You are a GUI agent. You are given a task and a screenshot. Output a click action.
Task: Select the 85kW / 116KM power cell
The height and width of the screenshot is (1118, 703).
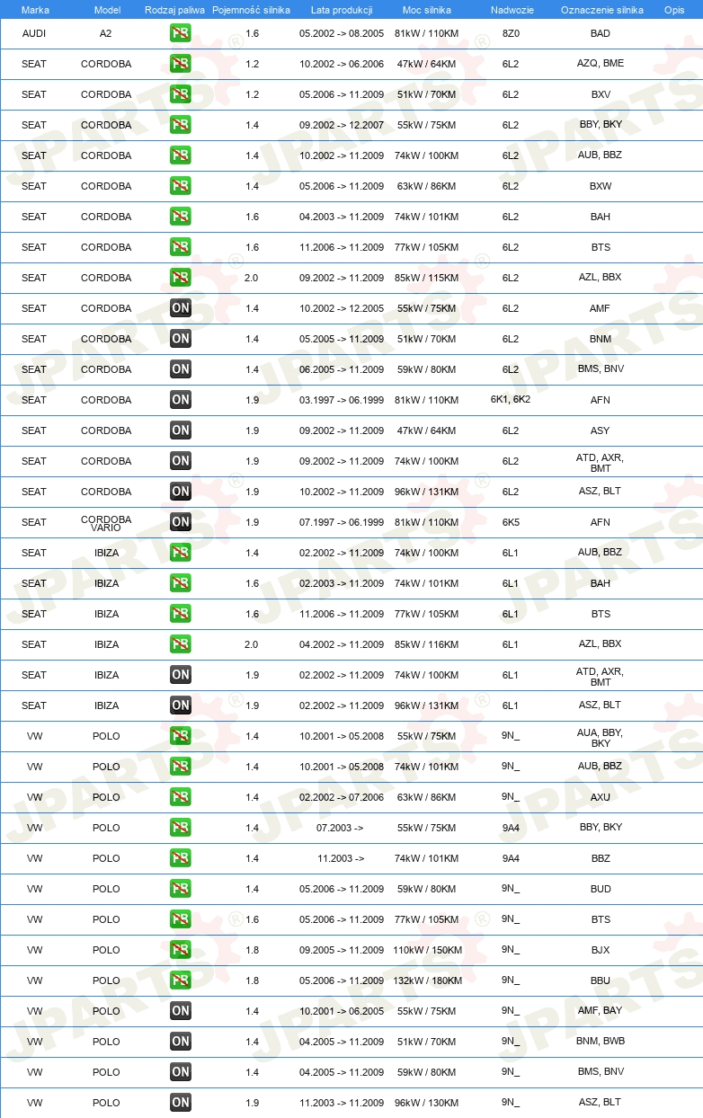click(x=427, y=644)
